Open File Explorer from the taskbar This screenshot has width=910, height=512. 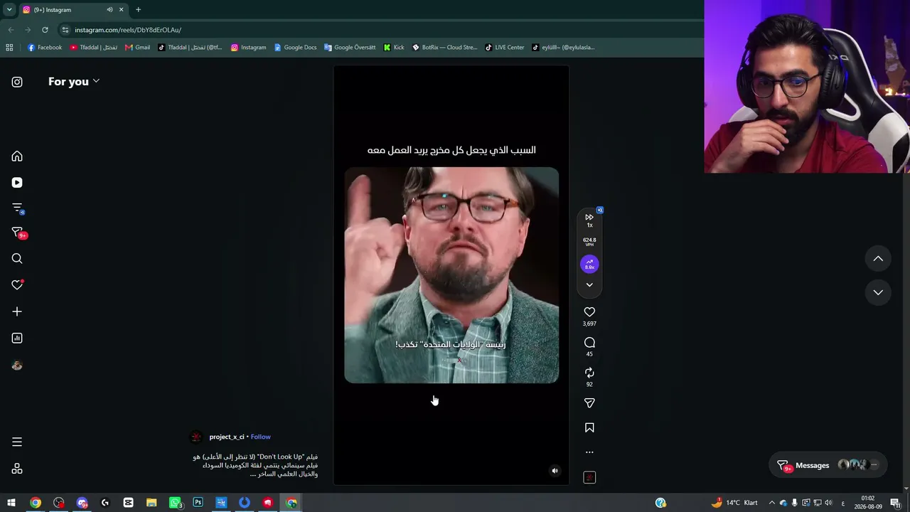tap(151, 503)
